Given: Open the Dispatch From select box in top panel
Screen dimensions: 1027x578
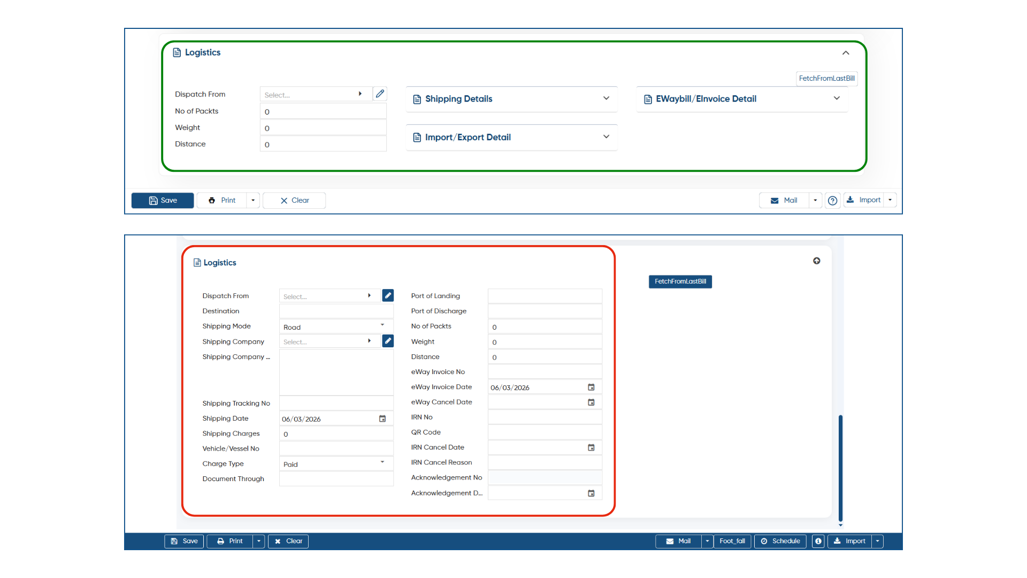Looking at the screenshot, I should (316, 94).
